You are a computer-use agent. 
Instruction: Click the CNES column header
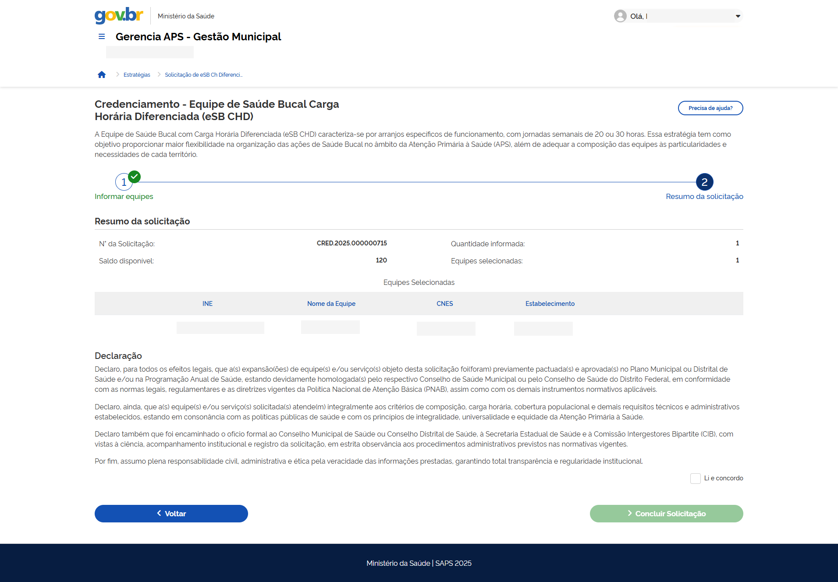click(444, 304)
